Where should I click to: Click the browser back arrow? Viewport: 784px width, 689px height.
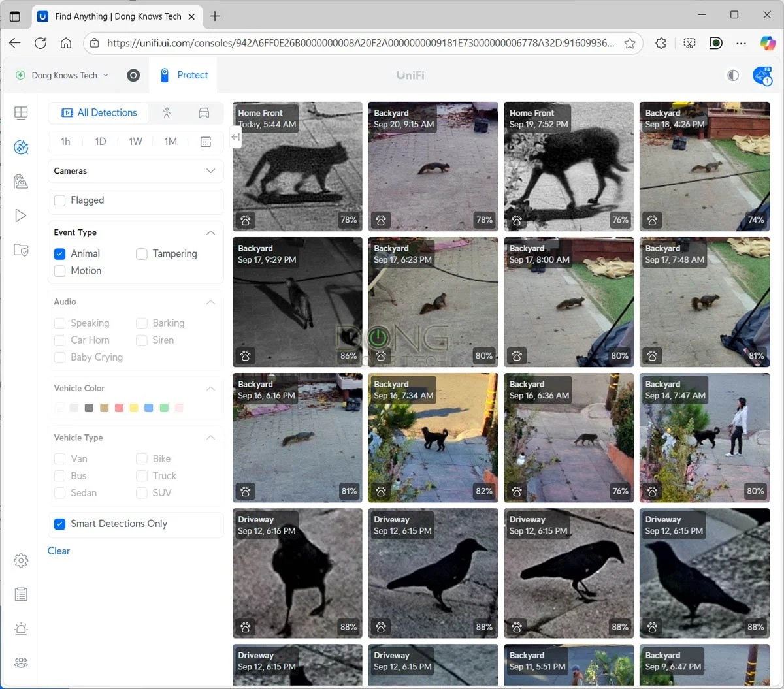15,43
